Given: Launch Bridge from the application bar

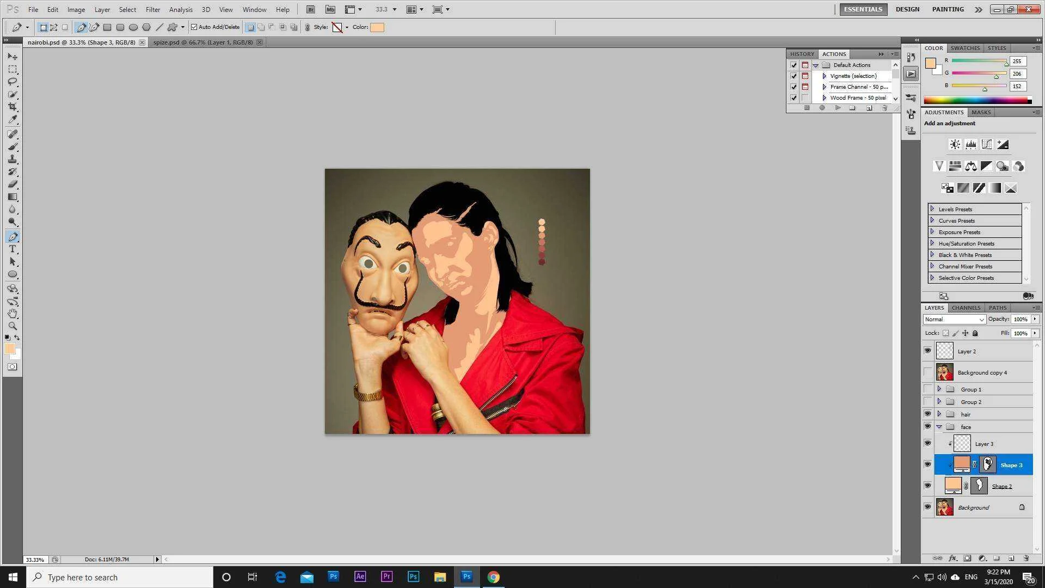Looking at the screenshot, I should click(311, 9).
